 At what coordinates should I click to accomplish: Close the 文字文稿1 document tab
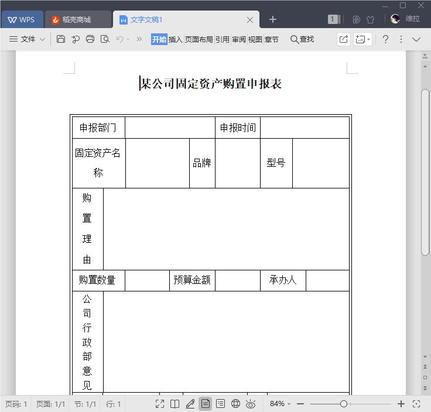250,20
